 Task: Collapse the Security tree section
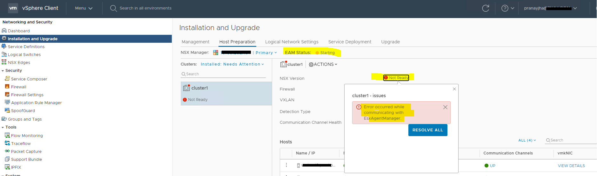tap(3, 71)
